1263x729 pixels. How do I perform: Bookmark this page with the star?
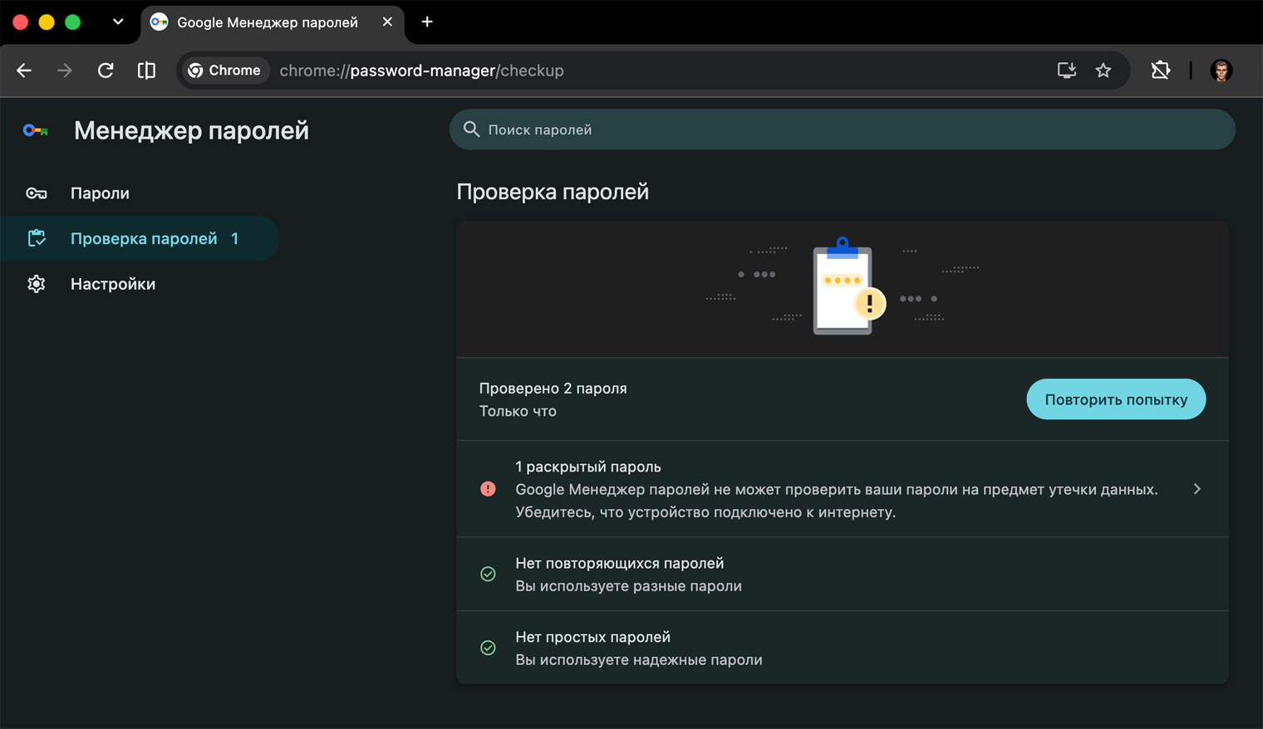tap(1103, 71)
